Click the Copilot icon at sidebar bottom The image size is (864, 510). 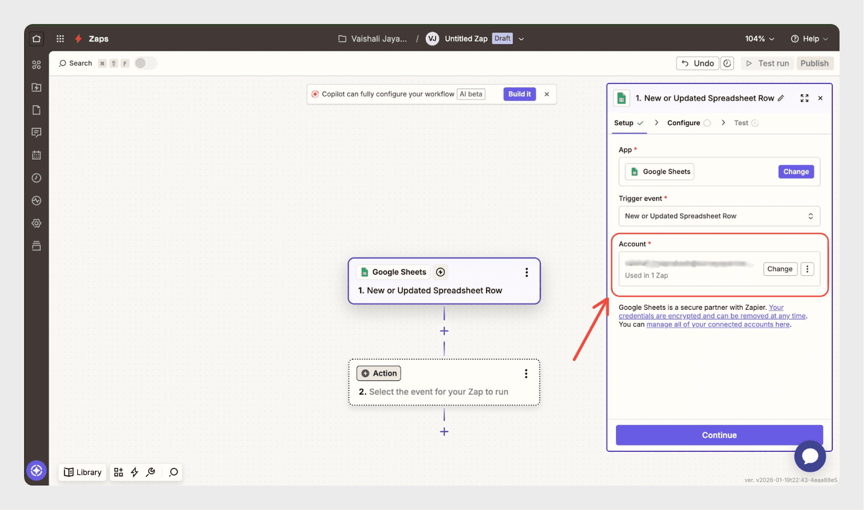coord(37,471)
